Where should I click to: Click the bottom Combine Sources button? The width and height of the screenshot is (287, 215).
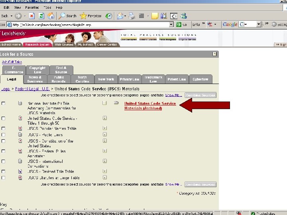[x=201, y=184]
